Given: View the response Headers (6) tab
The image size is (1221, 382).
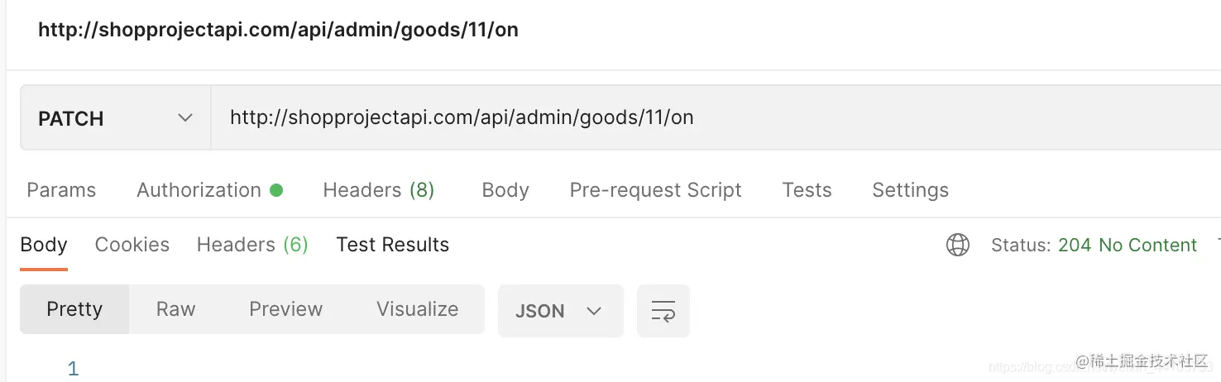Looking at the screenshot, I should 252,245.
